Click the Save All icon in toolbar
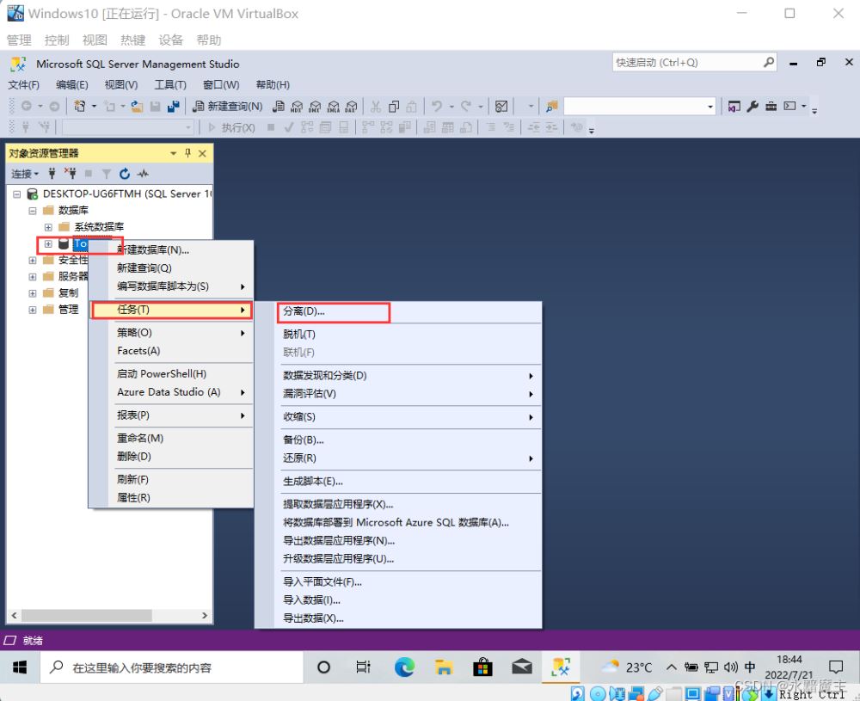 [x=174, y=107]
